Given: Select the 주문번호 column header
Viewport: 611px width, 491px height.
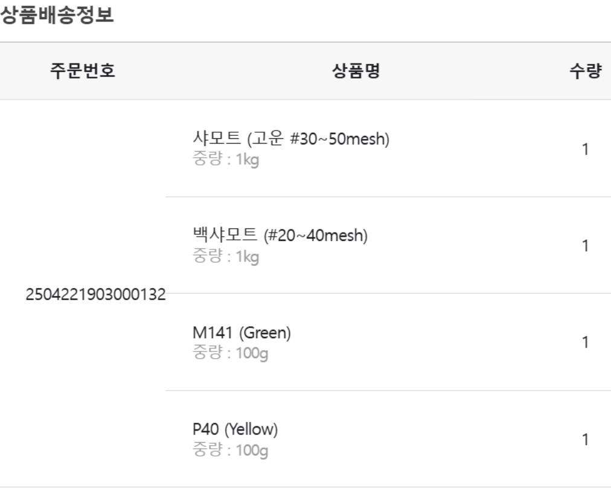Looking at the screenshot, I should 83,71.
